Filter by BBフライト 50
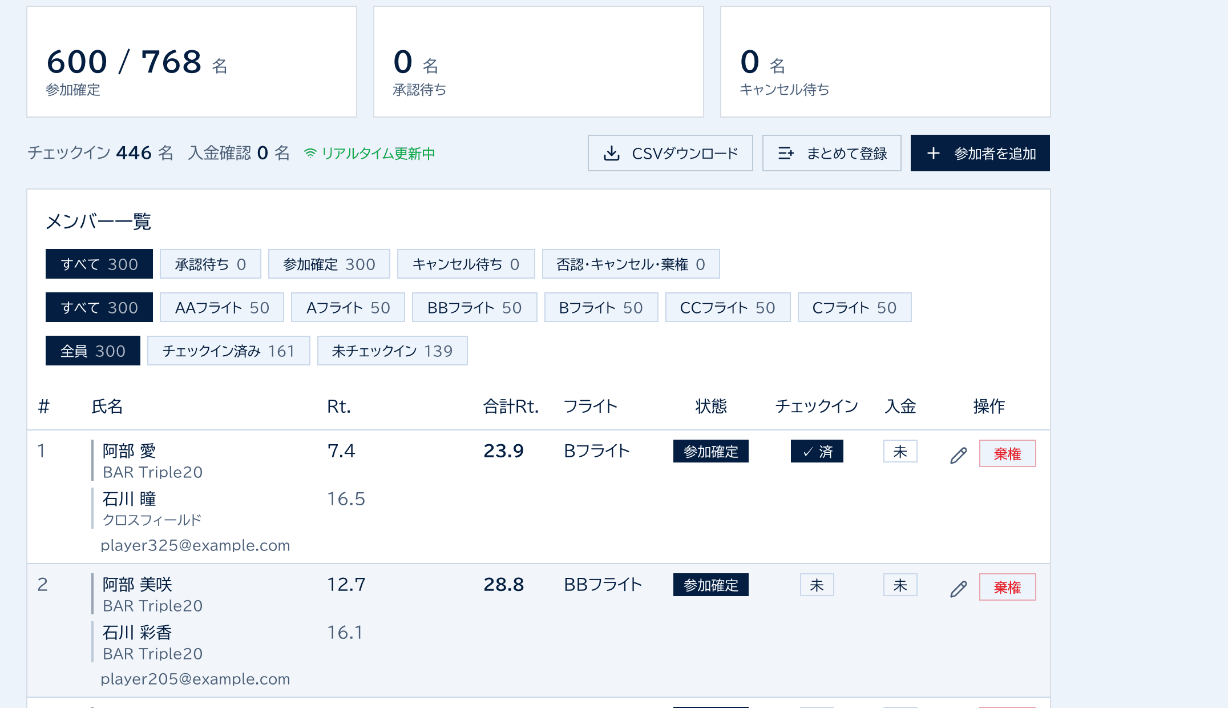Screen dimensions: 1228x708 click(x=475, y=307)
